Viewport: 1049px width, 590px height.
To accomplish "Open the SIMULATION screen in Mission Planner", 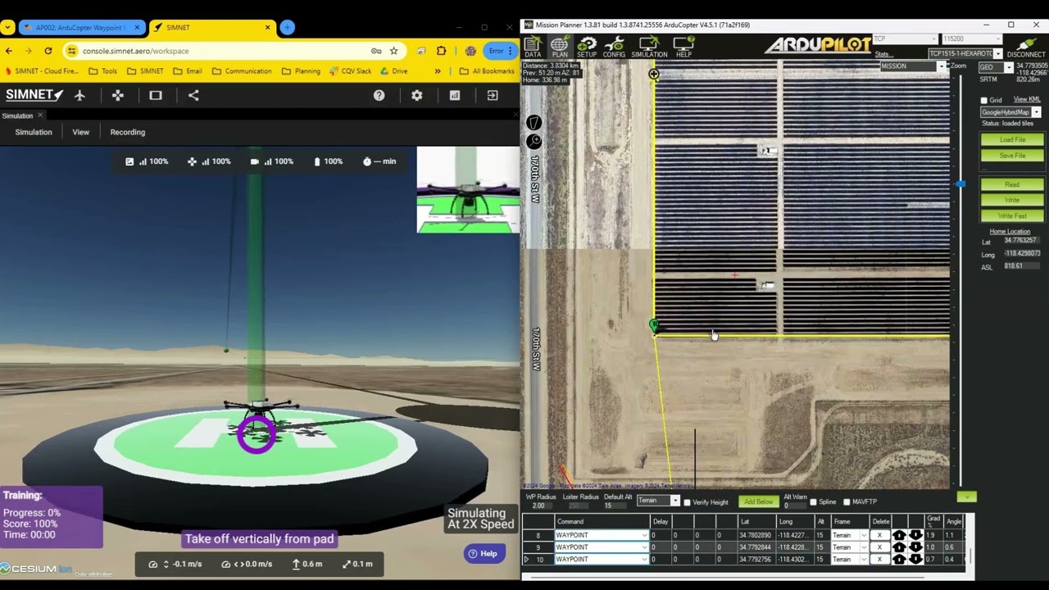I will coord(649,48).
